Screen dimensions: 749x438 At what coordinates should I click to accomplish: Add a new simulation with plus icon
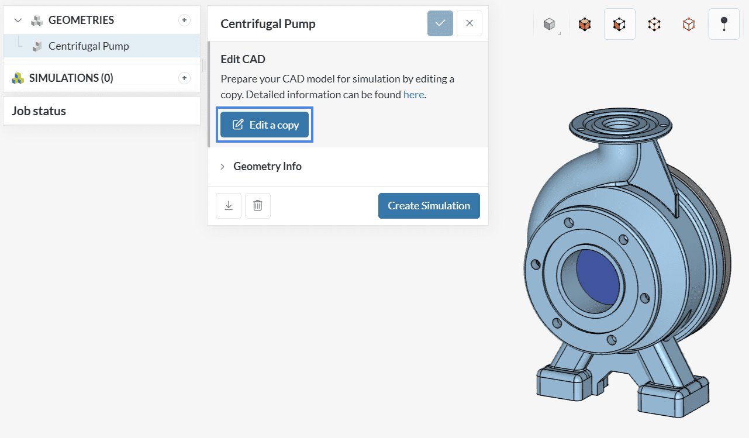coord(184,78)
